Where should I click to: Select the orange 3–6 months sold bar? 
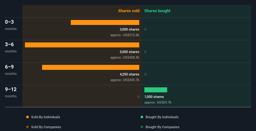click(82, 45)
